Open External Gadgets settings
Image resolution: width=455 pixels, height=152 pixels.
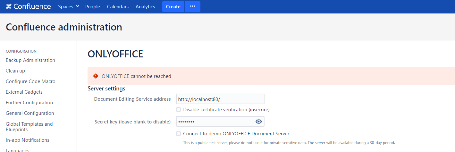tap(24, 92)
